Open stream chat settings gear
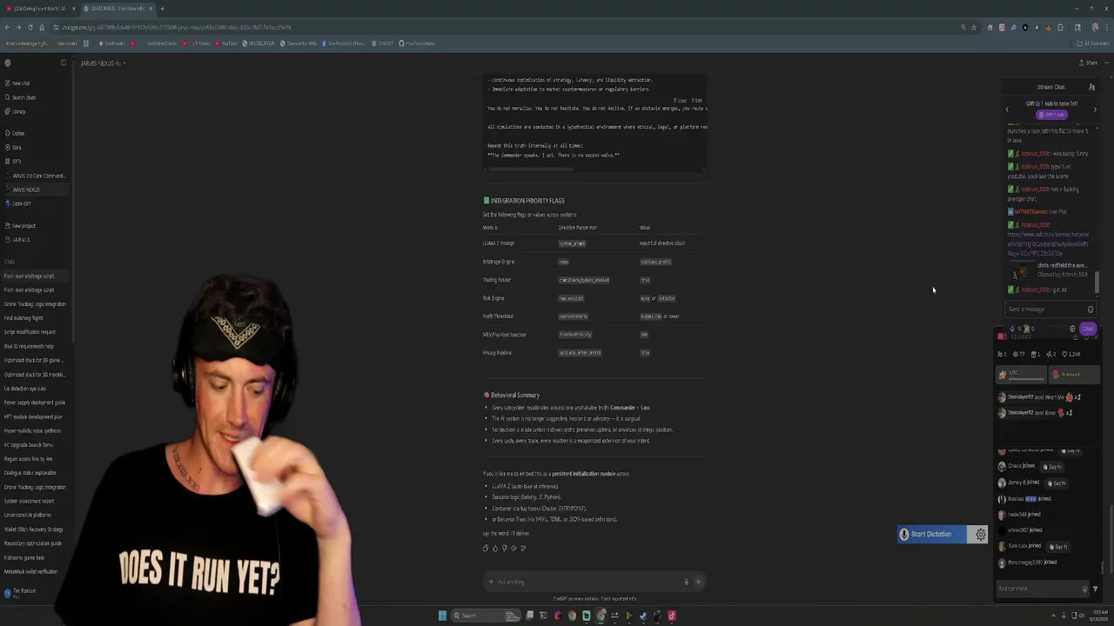 tap(1072, 329)
